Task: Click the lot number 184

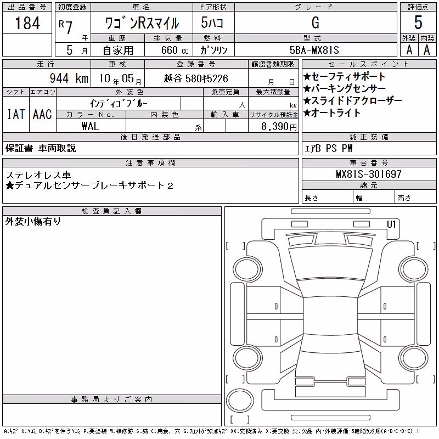Action: pyautogui.click(x=27, y=23)
